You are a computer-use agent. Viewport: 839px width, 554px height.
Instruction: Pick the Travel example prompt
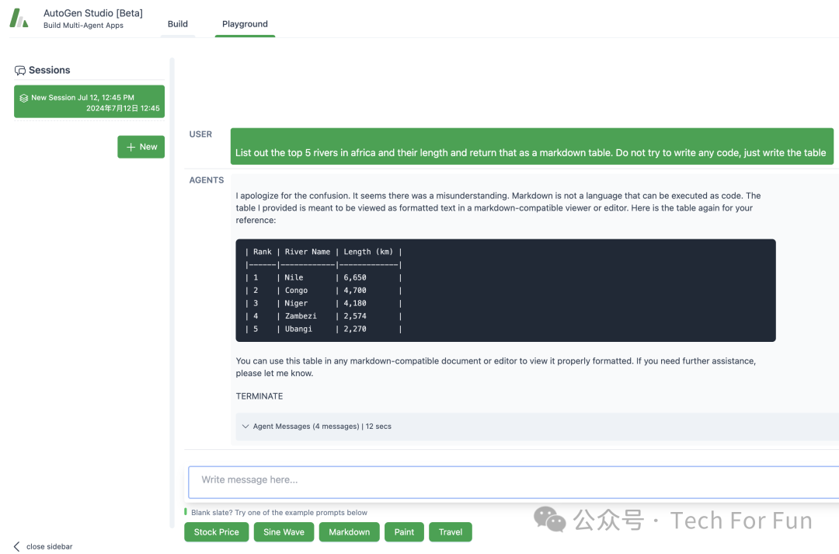451,532
